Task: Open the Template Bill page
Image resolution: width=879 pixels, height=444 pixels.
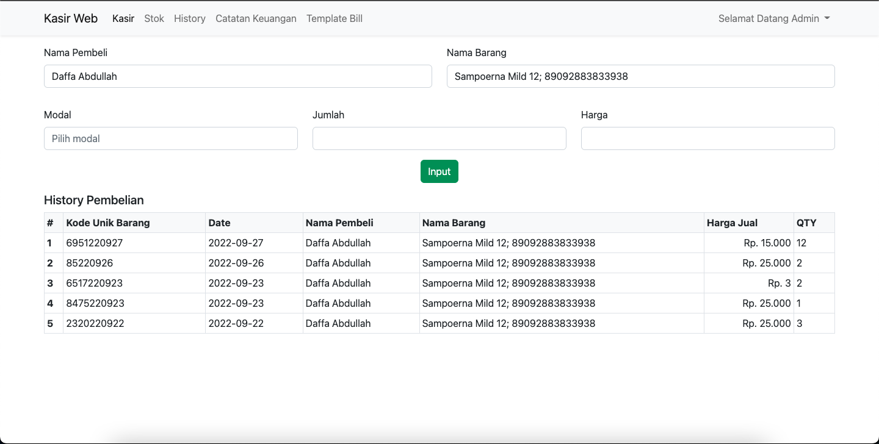Action: coord(334,18)
